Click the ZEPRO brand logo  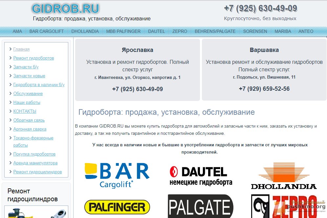point(284,206)
